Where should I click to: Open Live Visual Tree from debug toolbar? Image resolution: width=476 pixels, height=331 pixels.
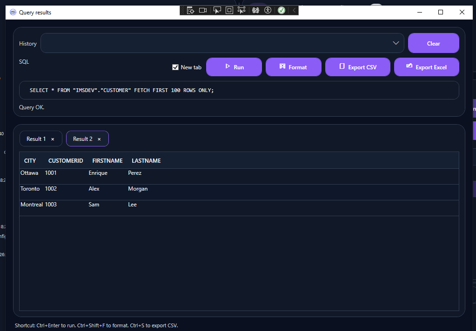190,11
